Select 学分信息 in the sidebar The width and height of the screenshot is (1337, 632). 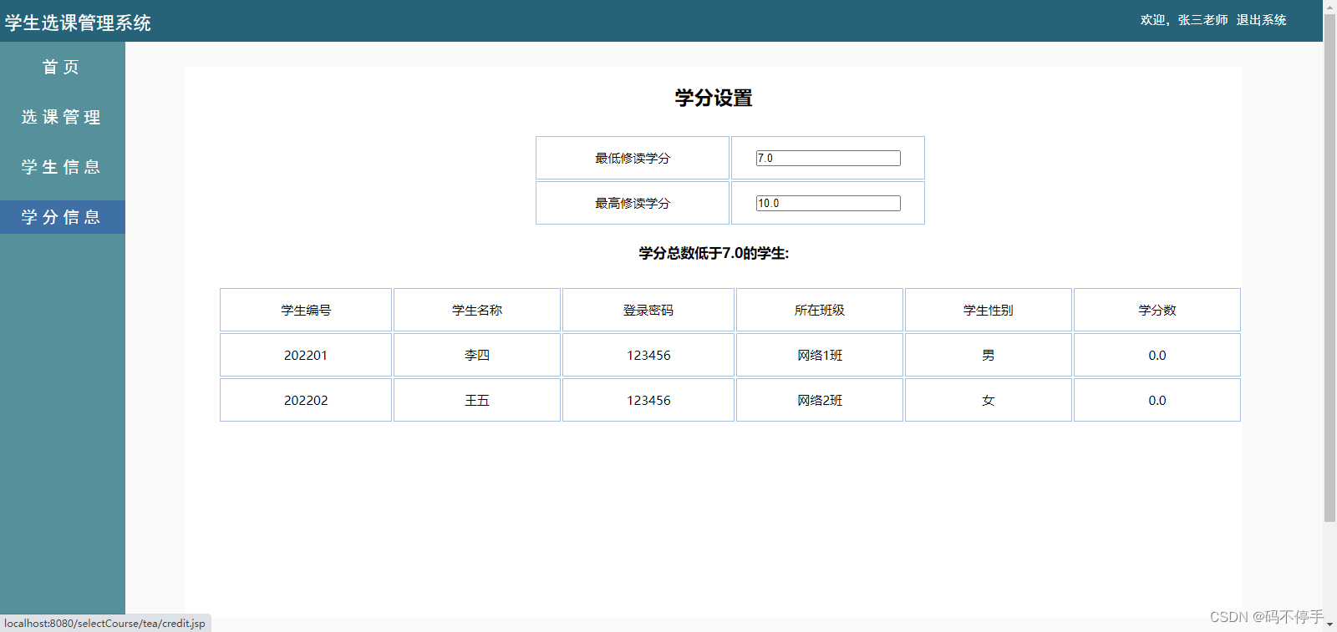[x=62, y=217]
